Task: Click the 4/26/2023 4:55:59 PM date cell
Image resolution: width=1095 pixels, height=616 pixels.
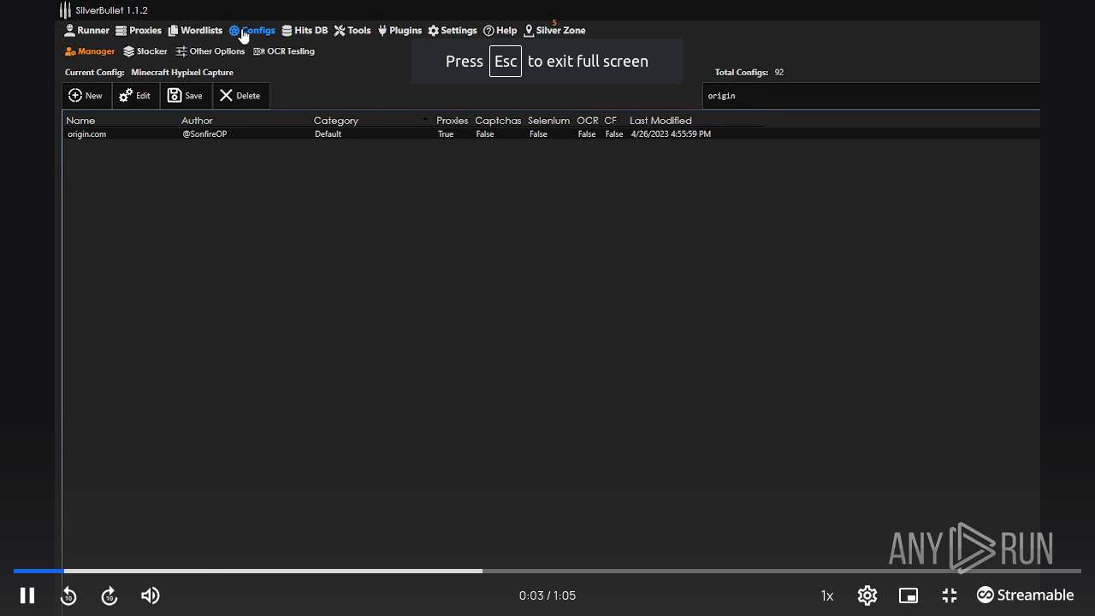Action: pos(671,134)
